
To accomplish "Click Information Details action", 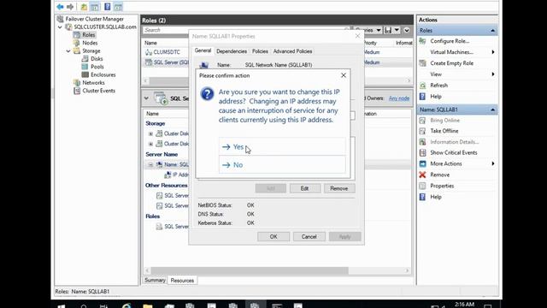I will [454, 142].
